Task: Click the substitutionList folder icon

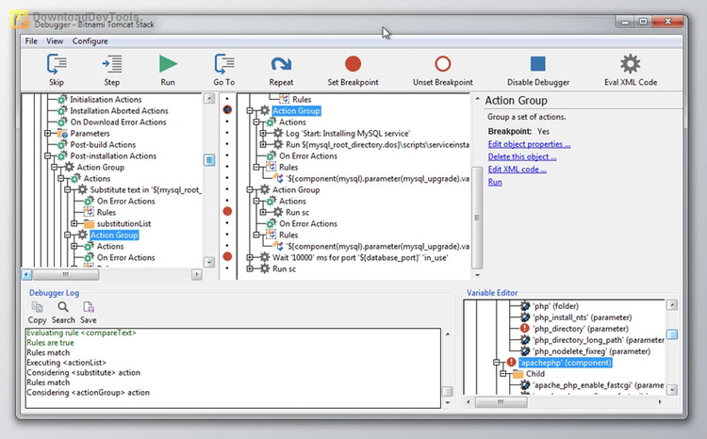Action: [x=89, y=223]
